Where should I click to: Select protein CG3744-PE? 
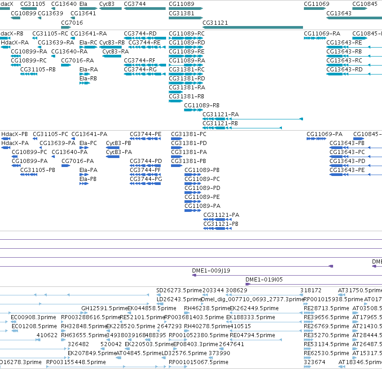pos(145,139)
